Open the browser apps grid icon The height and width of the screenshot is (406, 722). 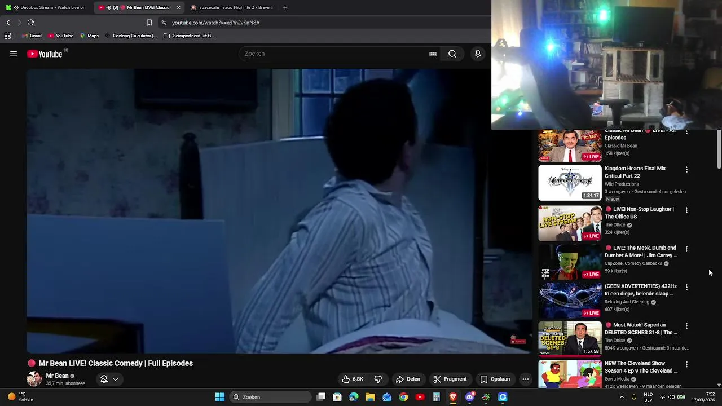coord(7,36)
